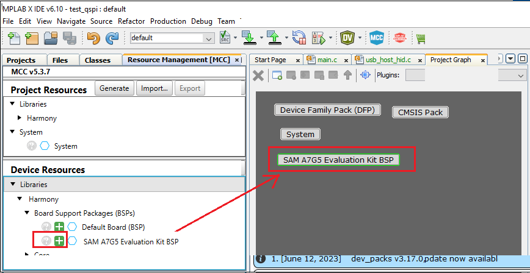Collapse the System group in Project Resources
Screen dimensions: 530x273
[x=12, y=132]
